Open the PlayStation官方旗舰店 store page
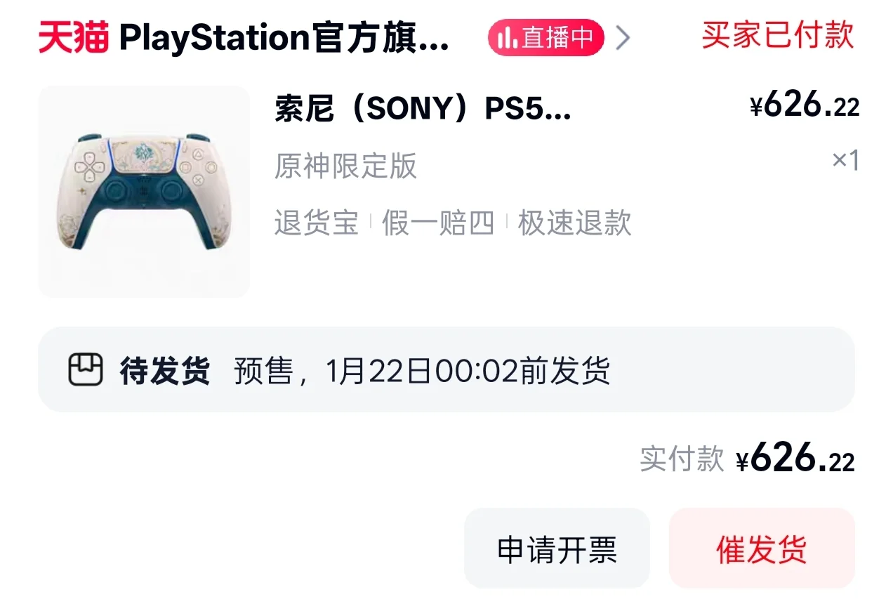This screenshot has height=611, width=893. tap(284, 38)
